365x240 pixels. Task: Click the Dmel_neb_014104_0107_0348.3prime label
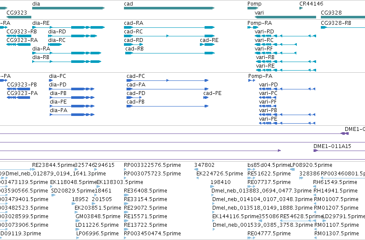[x=262, y=199]
